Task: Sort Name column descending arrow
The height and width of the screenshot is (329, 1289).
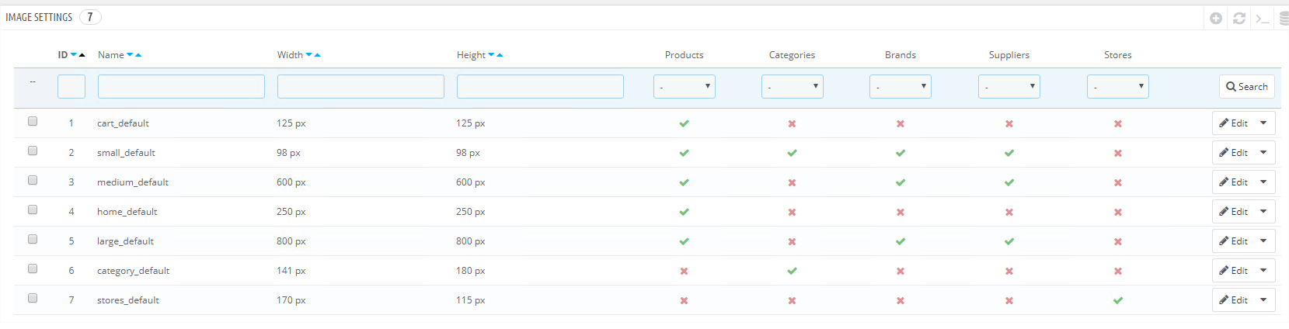Action: (130, 55)
